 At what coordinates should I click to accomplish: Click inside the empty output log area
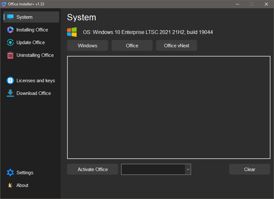[168, 107]
